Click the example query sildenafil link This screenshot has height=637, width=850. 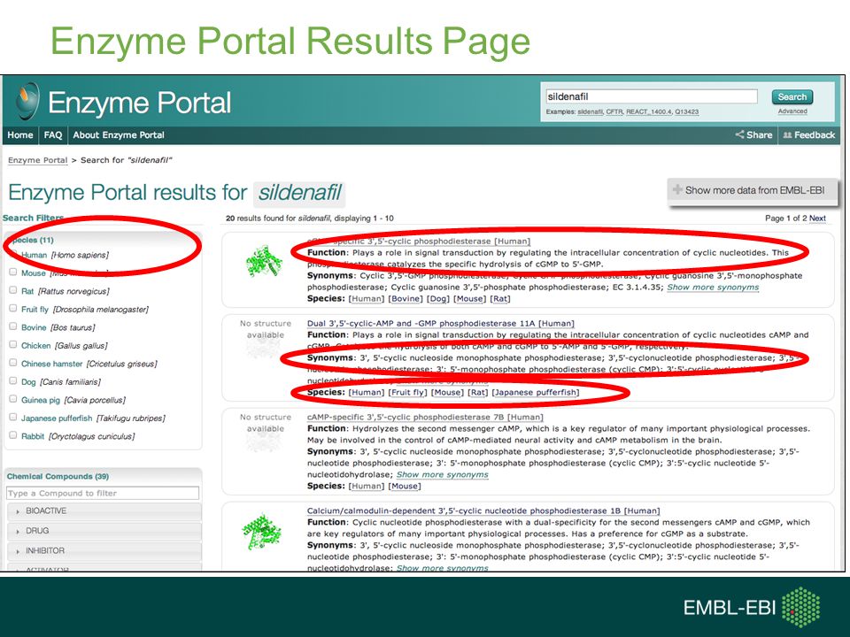(590, 111)
